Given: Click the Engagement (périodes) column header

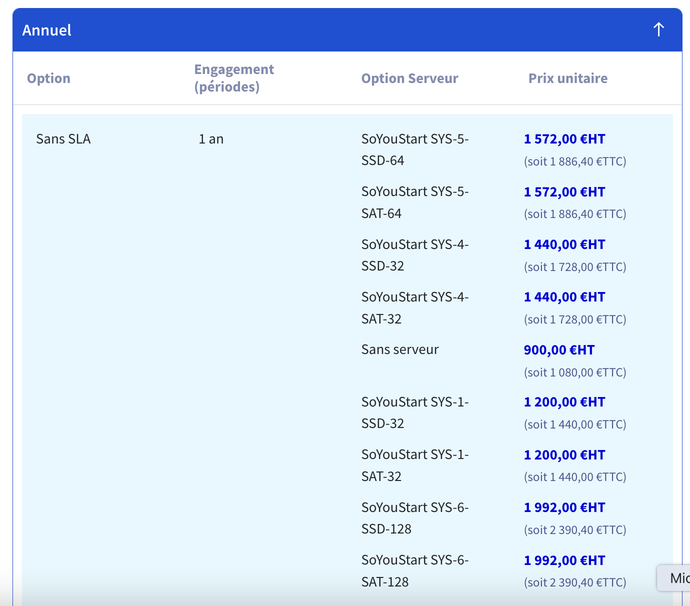Looking at the screenshot, I should (x=234, y=78).
